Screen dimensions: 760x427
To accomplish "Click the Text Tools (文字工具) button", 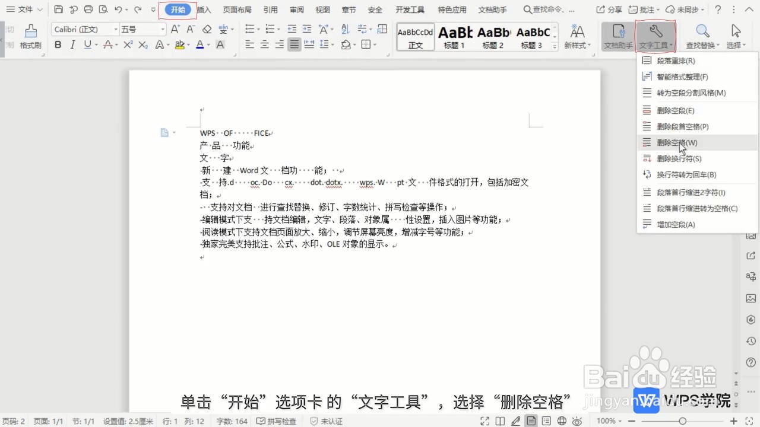I will [655, 37].
